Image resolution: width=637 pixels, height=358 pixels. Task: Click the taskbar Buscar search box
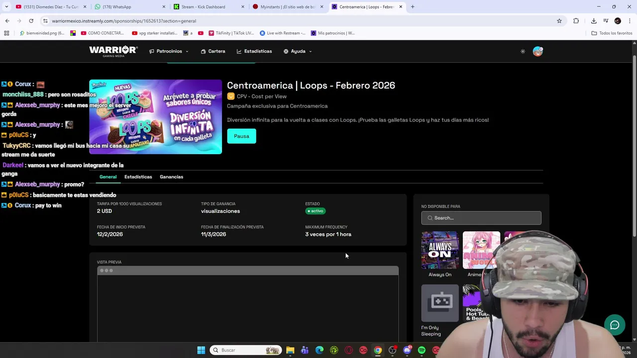(245, 350)
